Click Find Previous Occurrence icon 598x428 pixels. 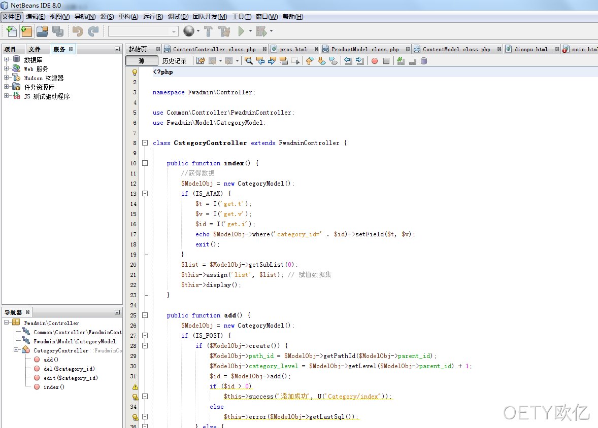click(x=260, y=60)
